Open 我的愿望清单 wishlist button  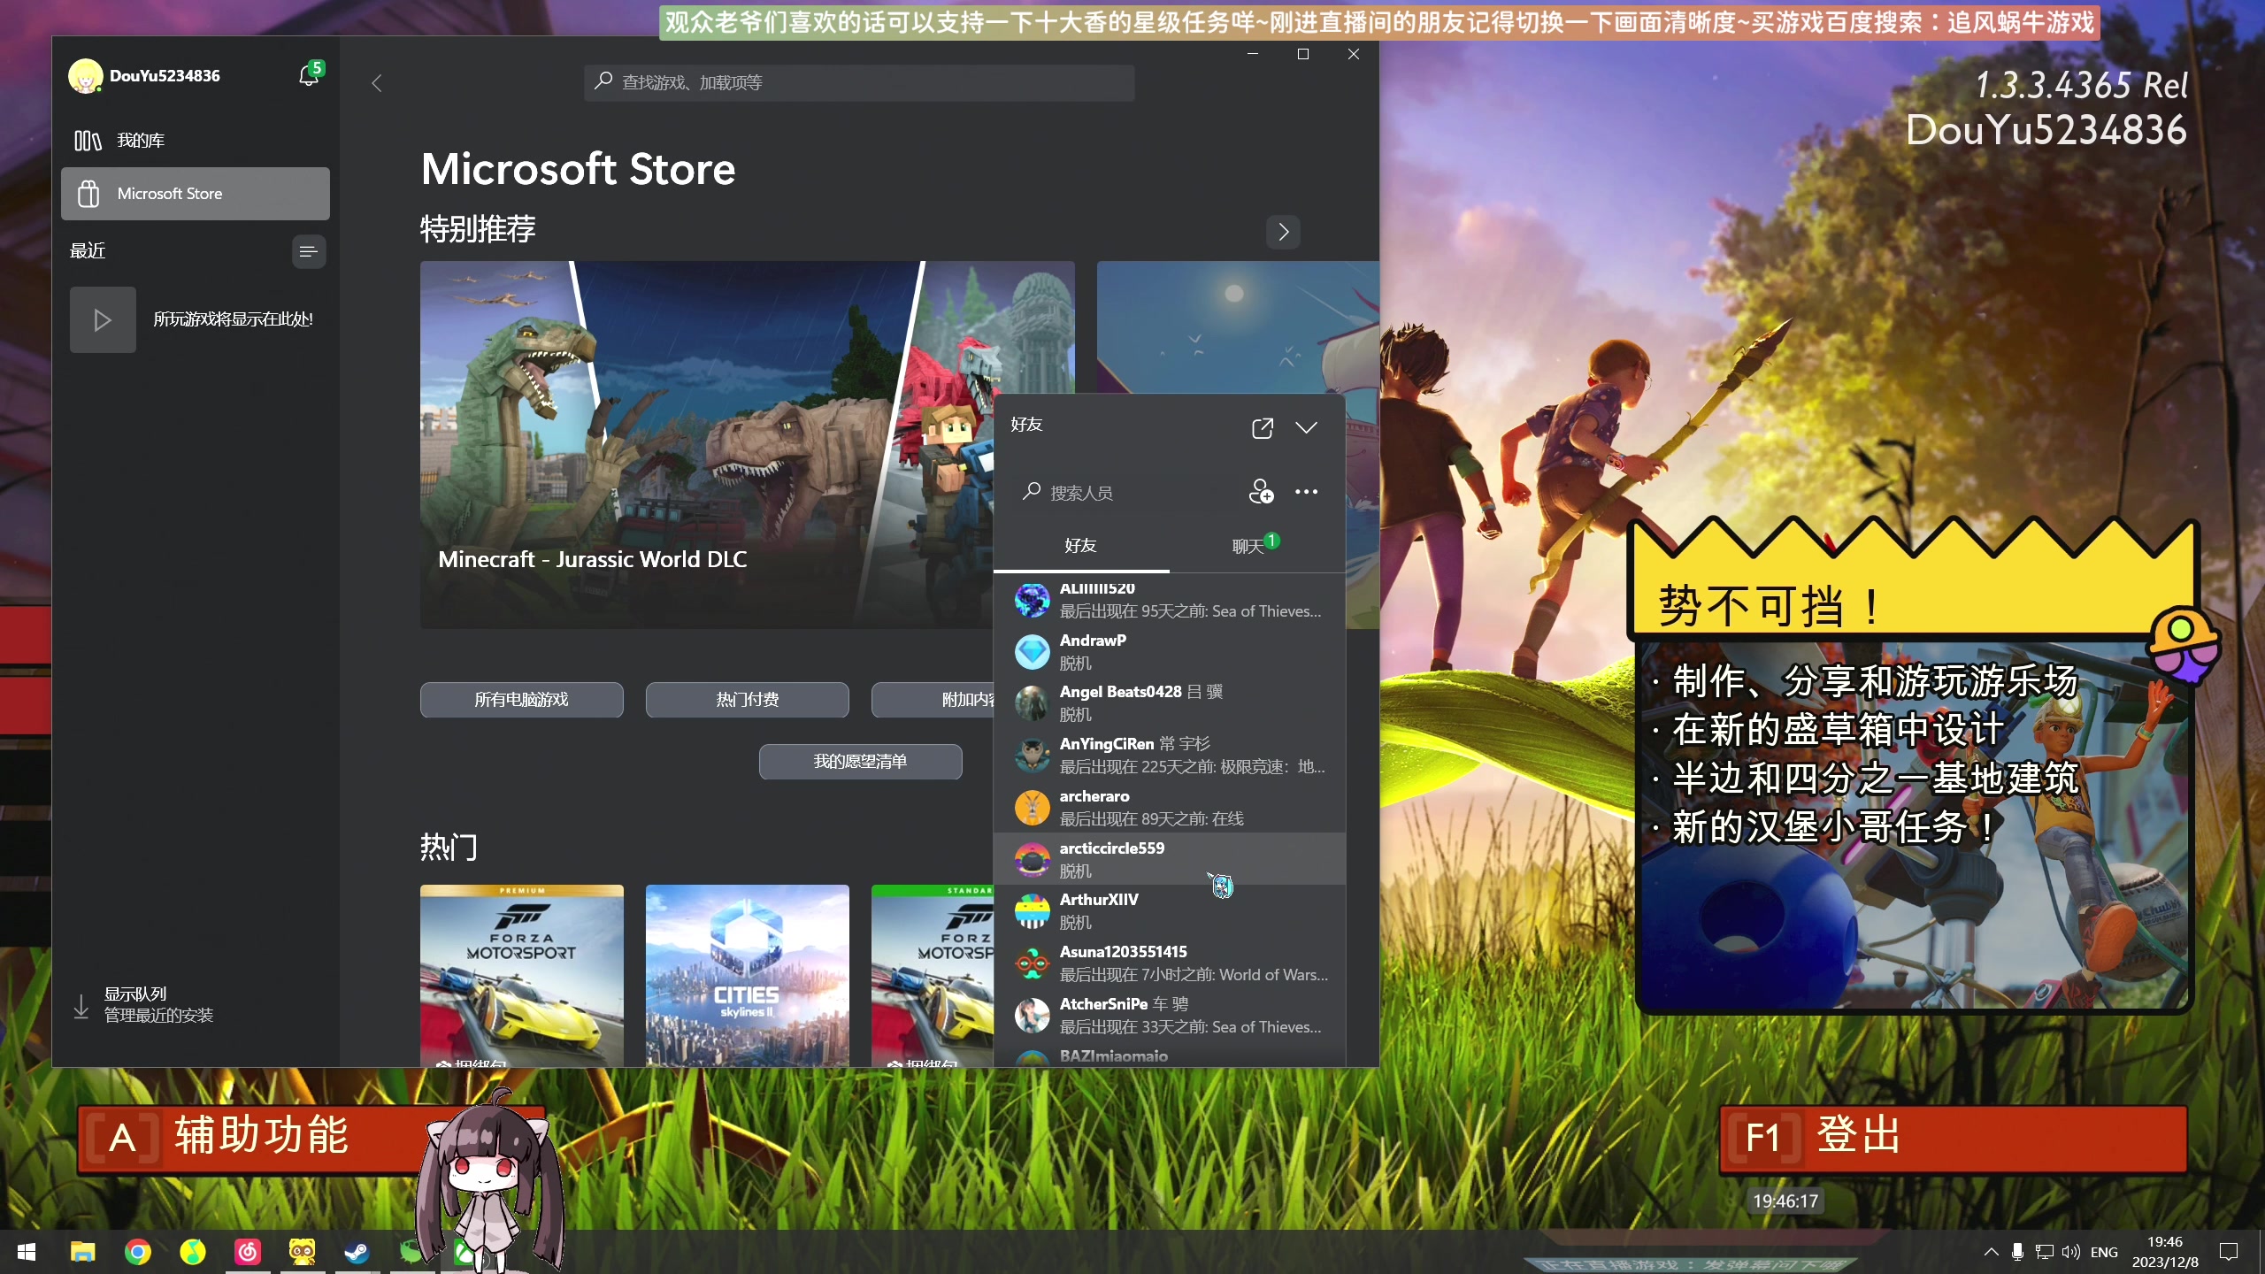point(860,762)
